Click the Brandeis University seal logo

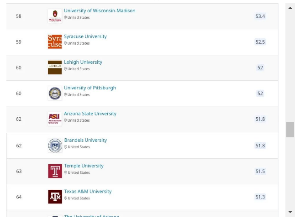tap(55, 146)
